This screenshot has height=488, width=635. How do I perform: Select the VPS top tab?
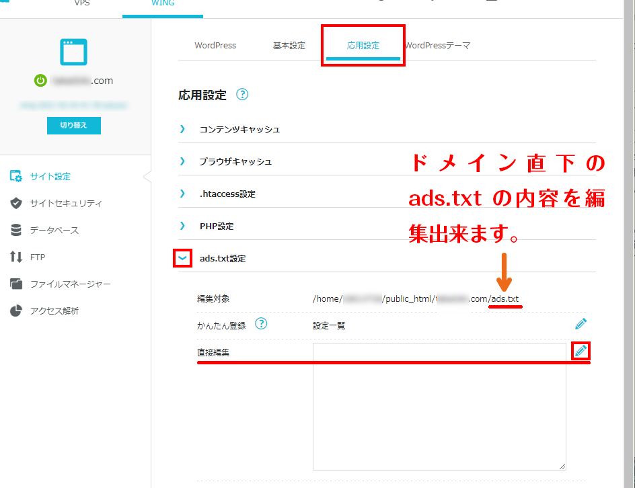point(82,3)
